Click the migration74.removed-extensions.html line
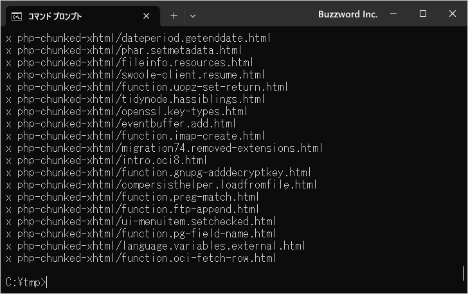Screen dimensions: 468x294 164,148
